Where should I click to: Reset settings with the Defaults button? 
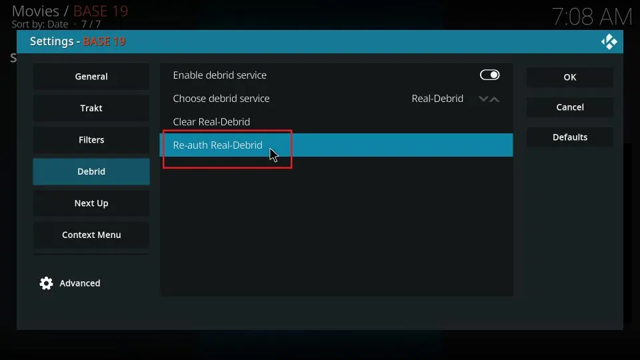(570, 137)
